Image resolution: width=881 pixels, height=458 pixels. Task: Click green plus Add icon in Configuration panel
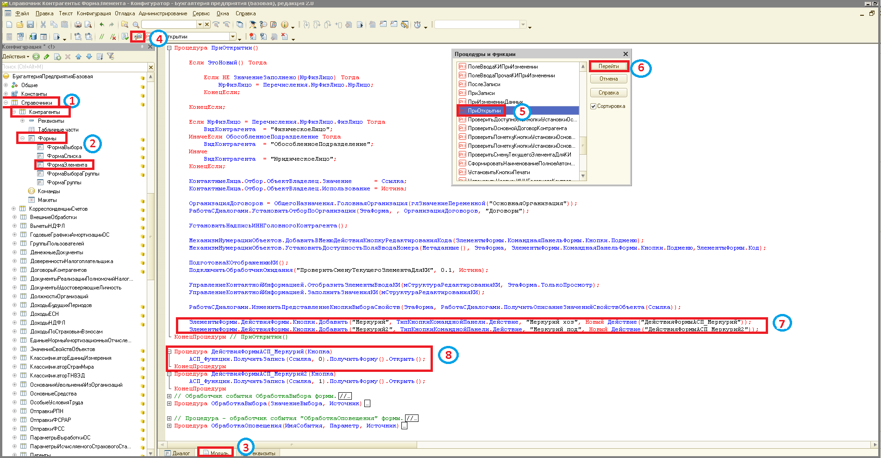(36, 56)
